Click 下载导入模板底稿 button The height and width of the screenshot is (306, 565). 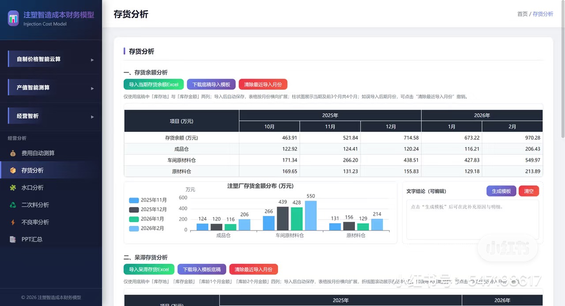(x=202, y=269)
